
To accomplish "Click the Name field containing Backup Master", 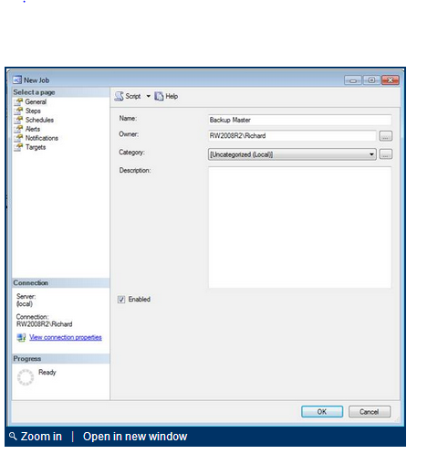I will point(300,120).
